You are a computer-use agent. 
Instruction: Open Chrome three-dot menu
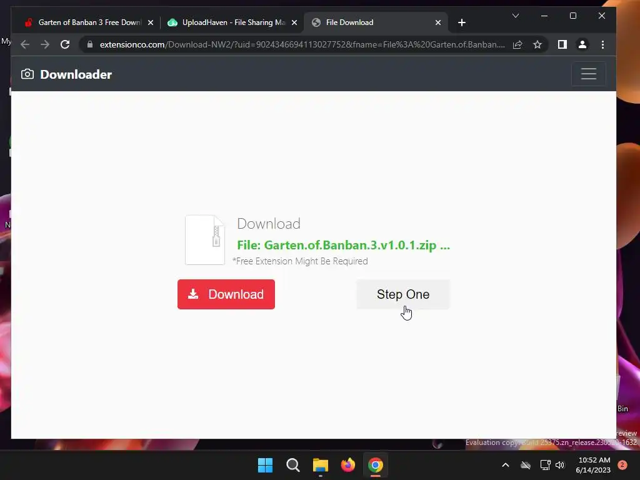[603, 44]
